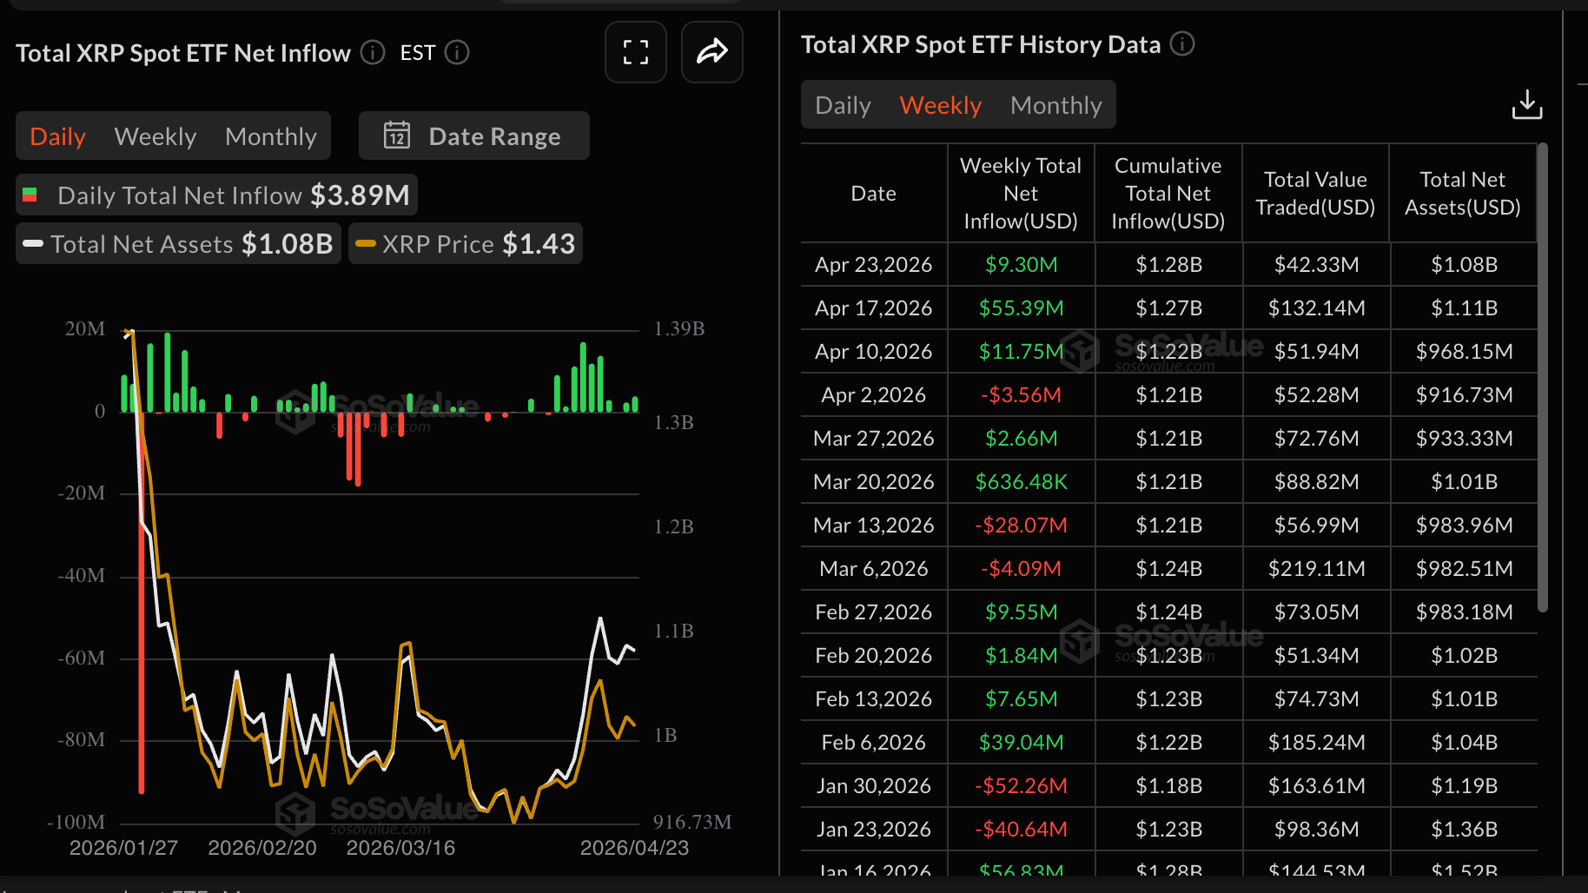Switch chart to Monthly view
Viewport: 1588px width, 893px height.
(270, 136)
